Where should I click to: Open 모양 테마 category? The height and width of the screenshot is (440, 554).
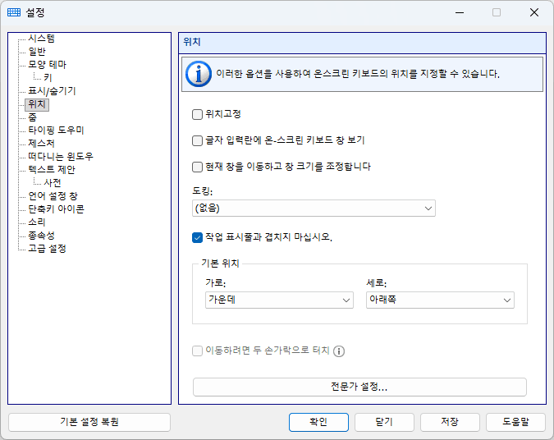[48, 65]
